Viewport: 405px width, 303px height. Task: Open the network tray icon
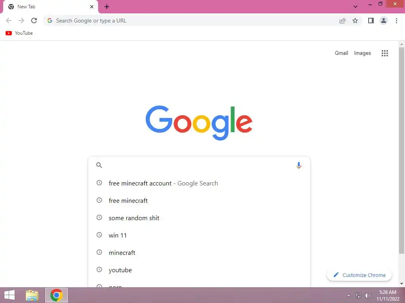click(358, 295)
